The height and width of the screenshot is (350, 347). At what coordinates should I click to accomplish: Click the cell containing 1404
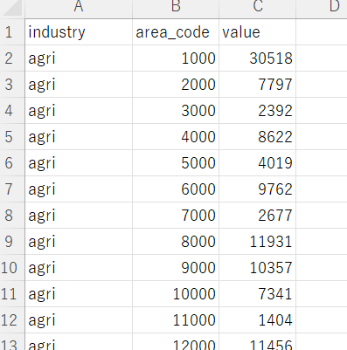coord(258,320)
